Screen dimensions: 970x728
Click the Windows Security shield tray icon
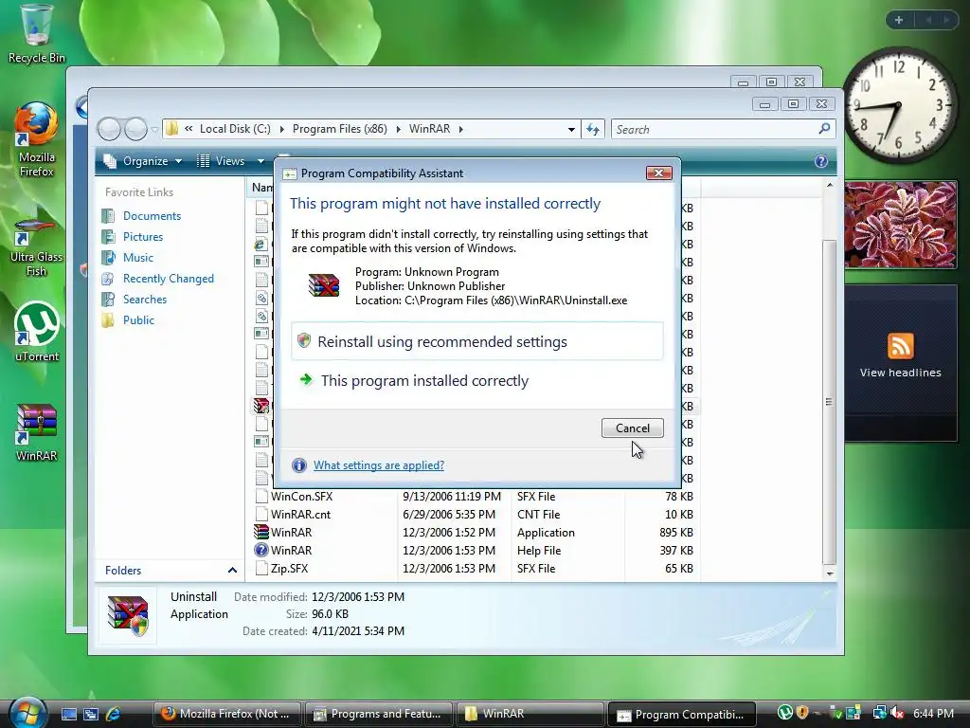[802, 713]
